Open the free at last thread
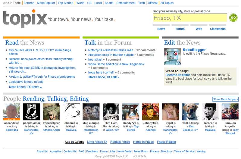Viewport: 241px width, 159px height. [x=95, y=59]
